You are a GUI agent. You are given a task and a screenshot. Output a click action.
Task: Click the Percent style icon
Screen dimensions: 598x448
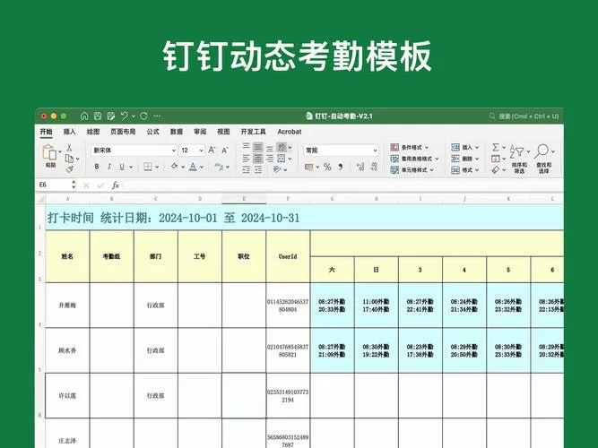[x=327, y=167]
